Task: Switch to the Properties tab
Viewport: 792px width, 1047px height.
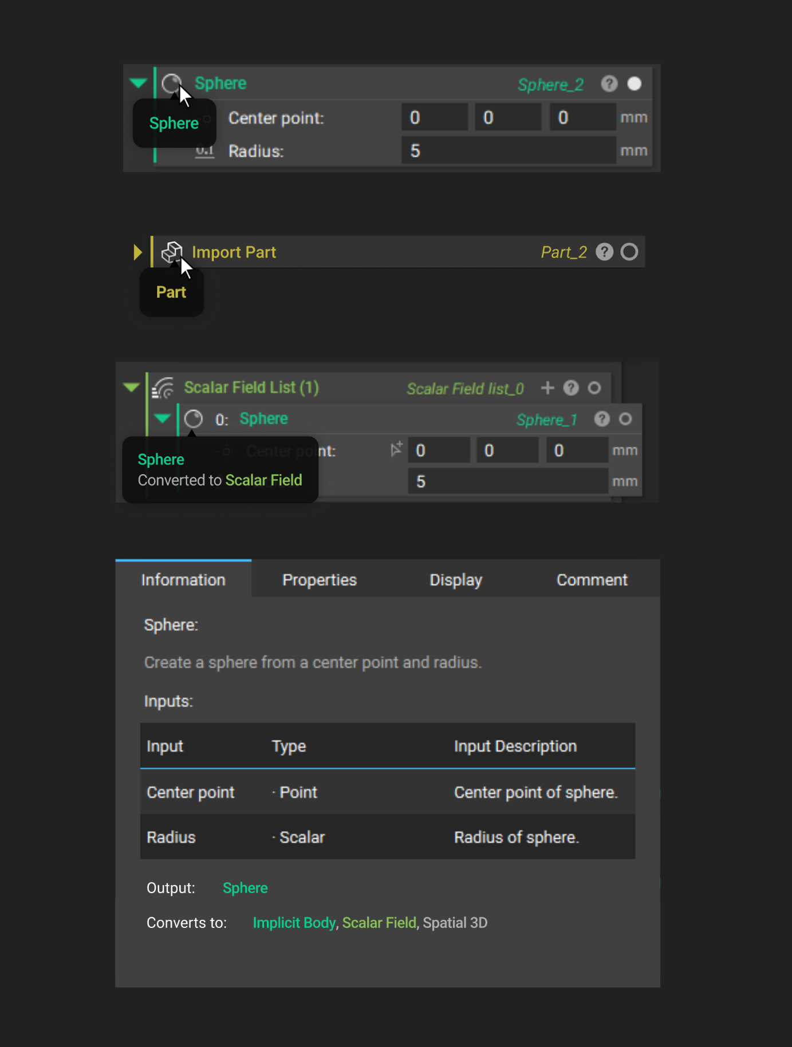Action: click(x=320, y=579)
